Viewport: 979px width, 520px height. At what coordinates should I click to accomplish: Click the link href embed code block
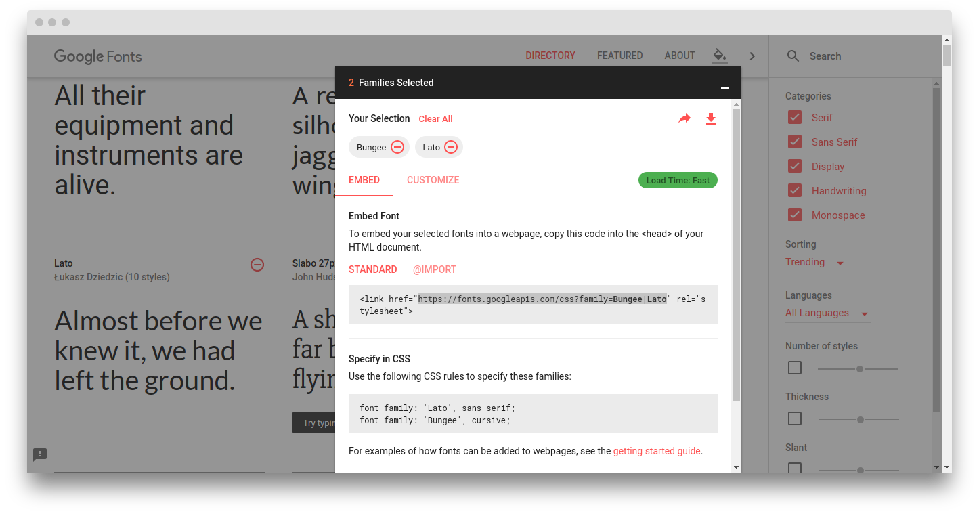point(533,305)
